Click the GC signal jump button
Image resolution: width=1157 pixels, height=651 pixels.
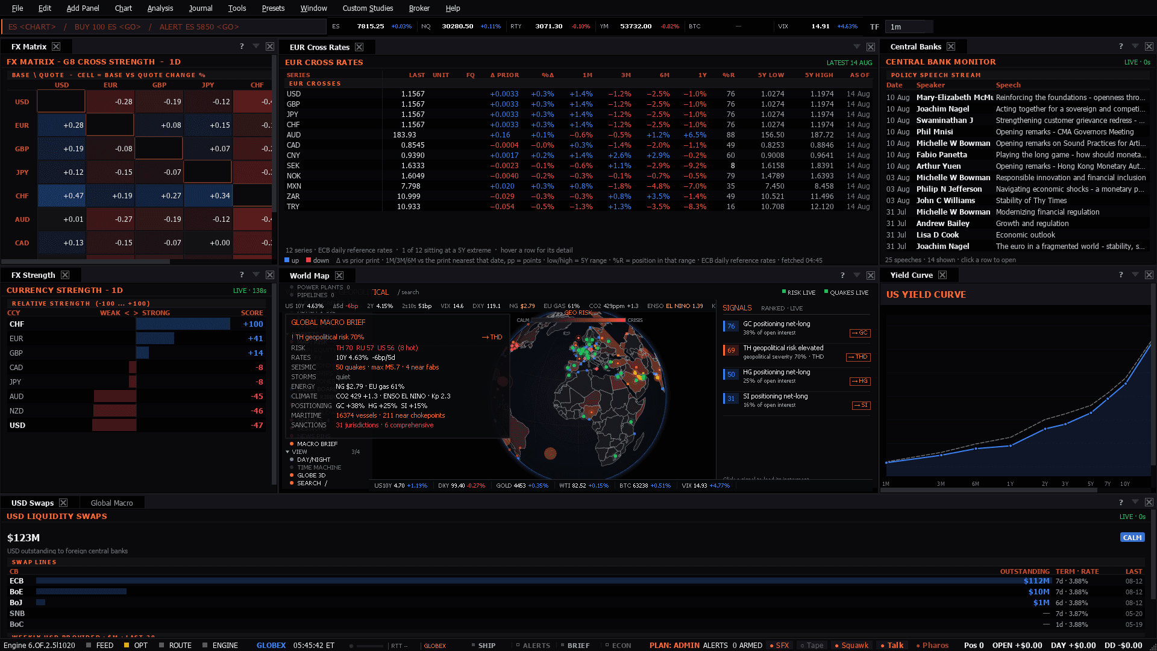pyautogui.click(x=860, y=333)
